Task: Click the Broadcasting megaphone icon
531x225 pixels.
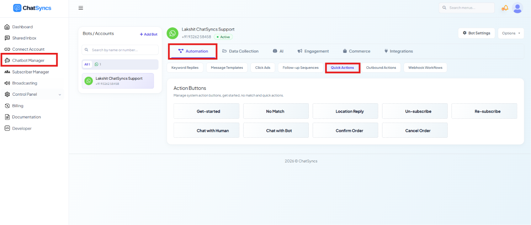Action: click(x=7, y=83)
